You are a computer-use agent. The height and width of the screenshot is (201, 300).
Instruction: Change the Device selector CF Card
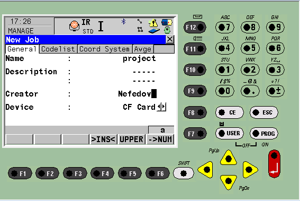point(144,107)
